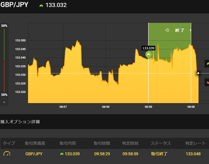Click the 133.020 price axis label

[20, 92]
